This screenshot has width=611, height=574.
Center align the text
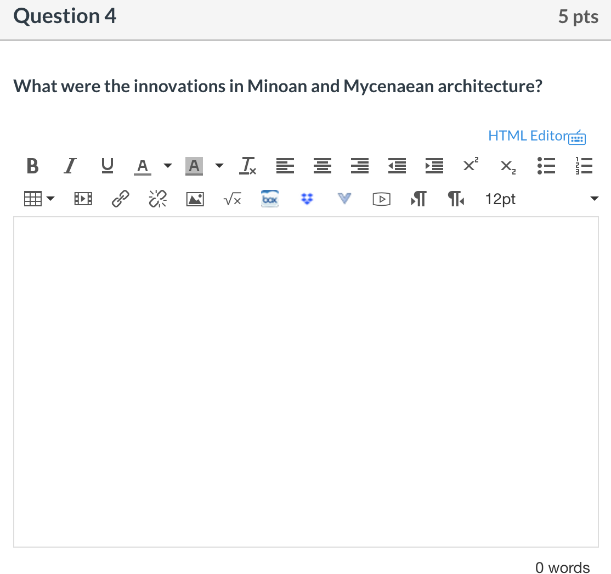coord(321,166)
